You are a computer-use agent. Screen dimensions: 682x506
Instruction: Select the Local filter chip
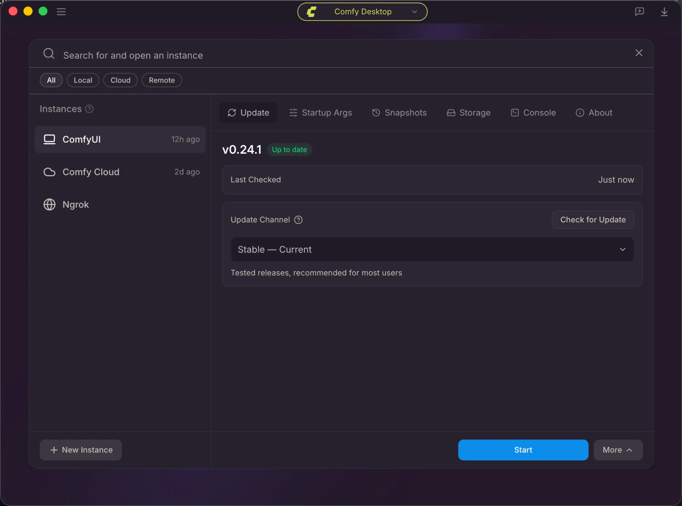tap(83, 80)
